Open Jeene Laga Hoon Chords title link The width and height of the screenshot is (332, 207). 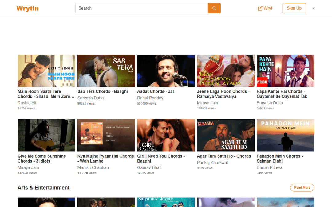pos(223,94)
